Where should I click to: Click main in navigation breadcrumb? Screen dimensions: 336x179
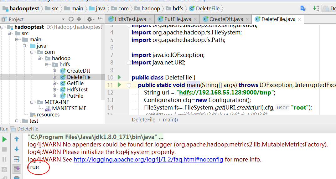click(x=77, y=8)
